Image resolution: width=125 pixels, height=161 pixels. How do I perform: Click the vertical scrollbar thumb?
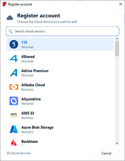(117, 48)
